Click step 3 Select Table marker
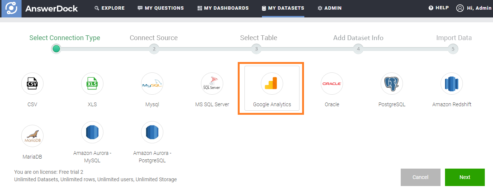493x192 pixels. [x=256, y=49]
